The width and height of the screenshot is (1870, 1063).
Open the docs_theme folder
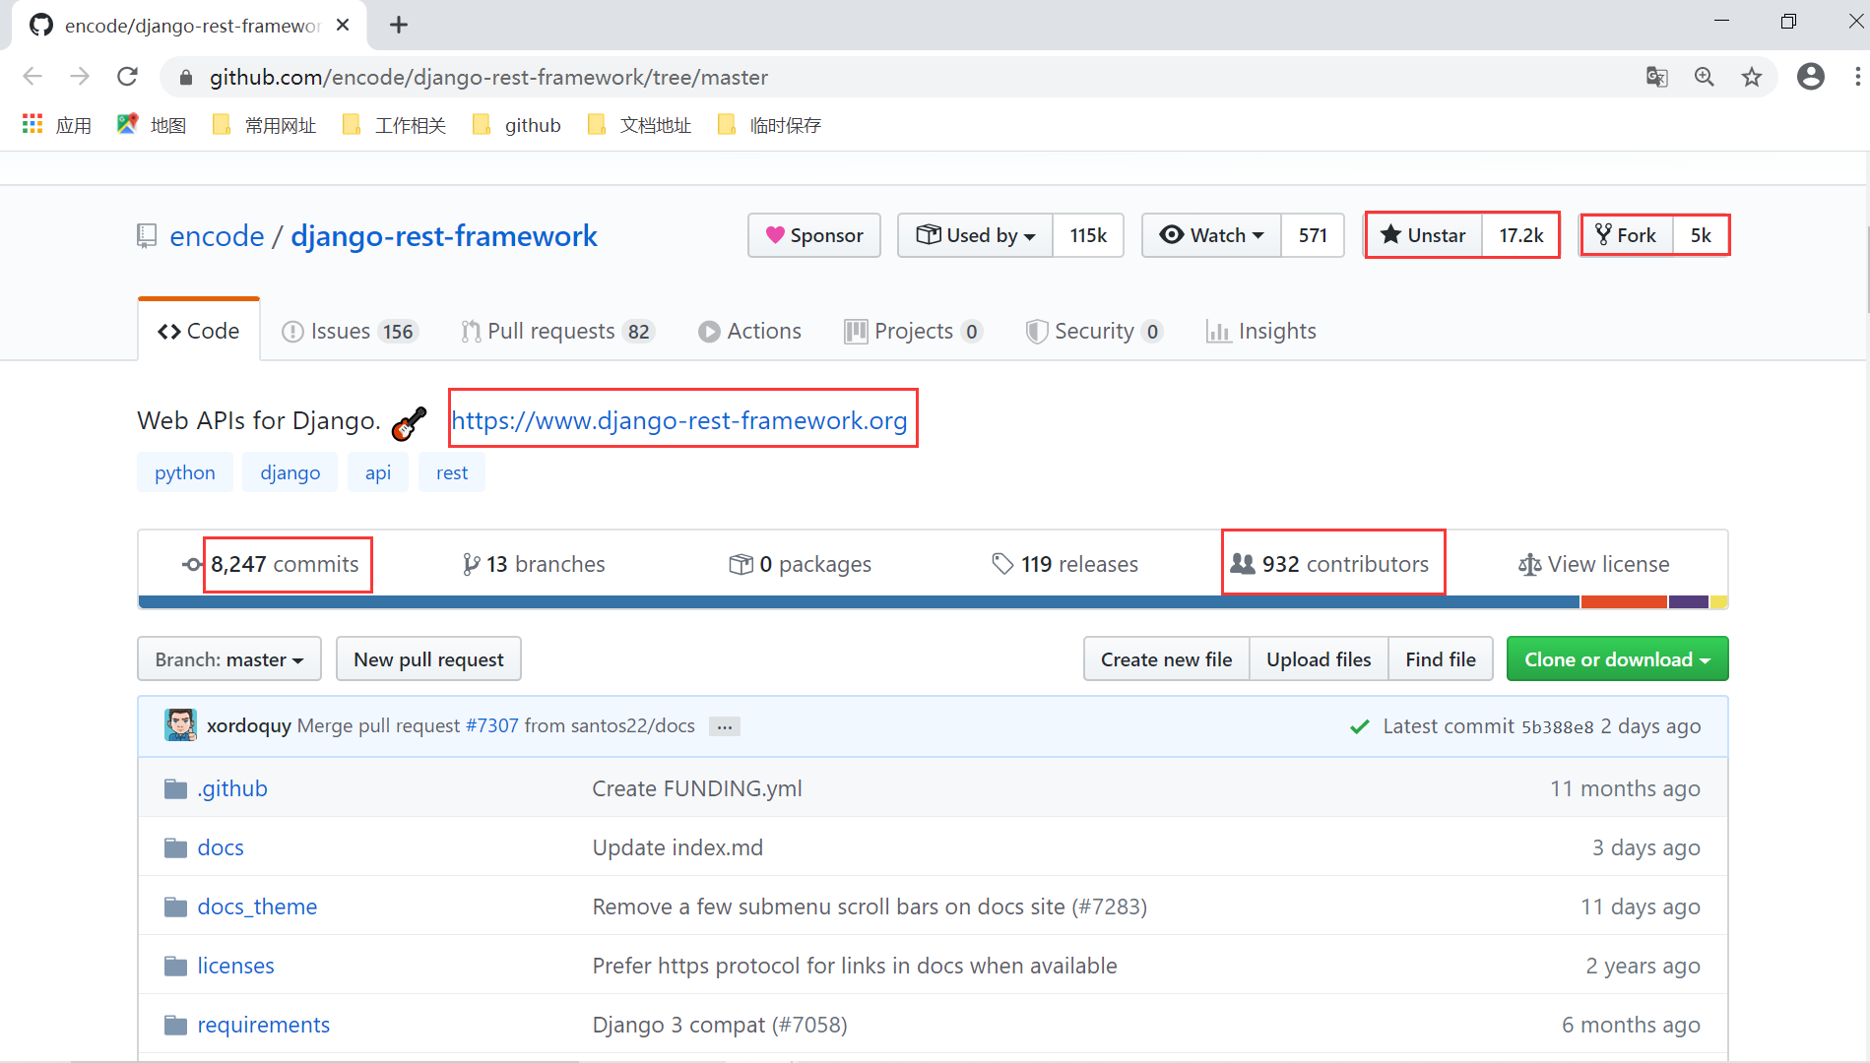pos(257,907)
